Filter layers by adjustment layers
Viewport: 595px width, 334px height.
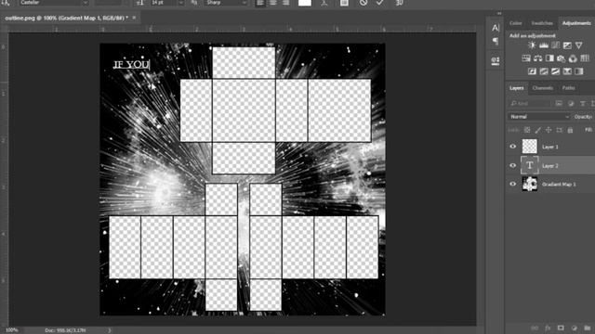pos(571,103)
